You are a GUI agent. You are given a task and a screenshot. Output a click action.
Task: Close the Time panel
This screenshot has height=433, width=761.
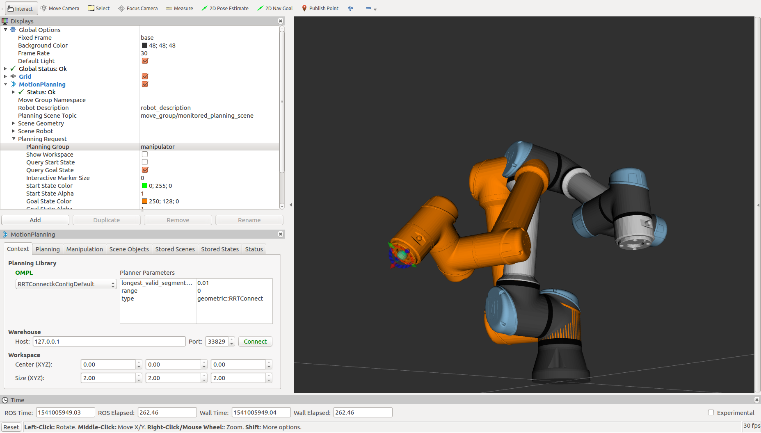(757, 400)
